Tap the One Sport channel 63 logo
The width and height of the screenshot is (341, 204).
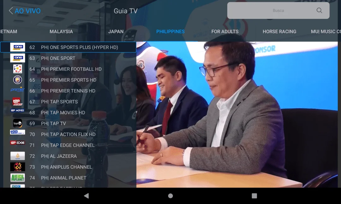coord(18,58)
